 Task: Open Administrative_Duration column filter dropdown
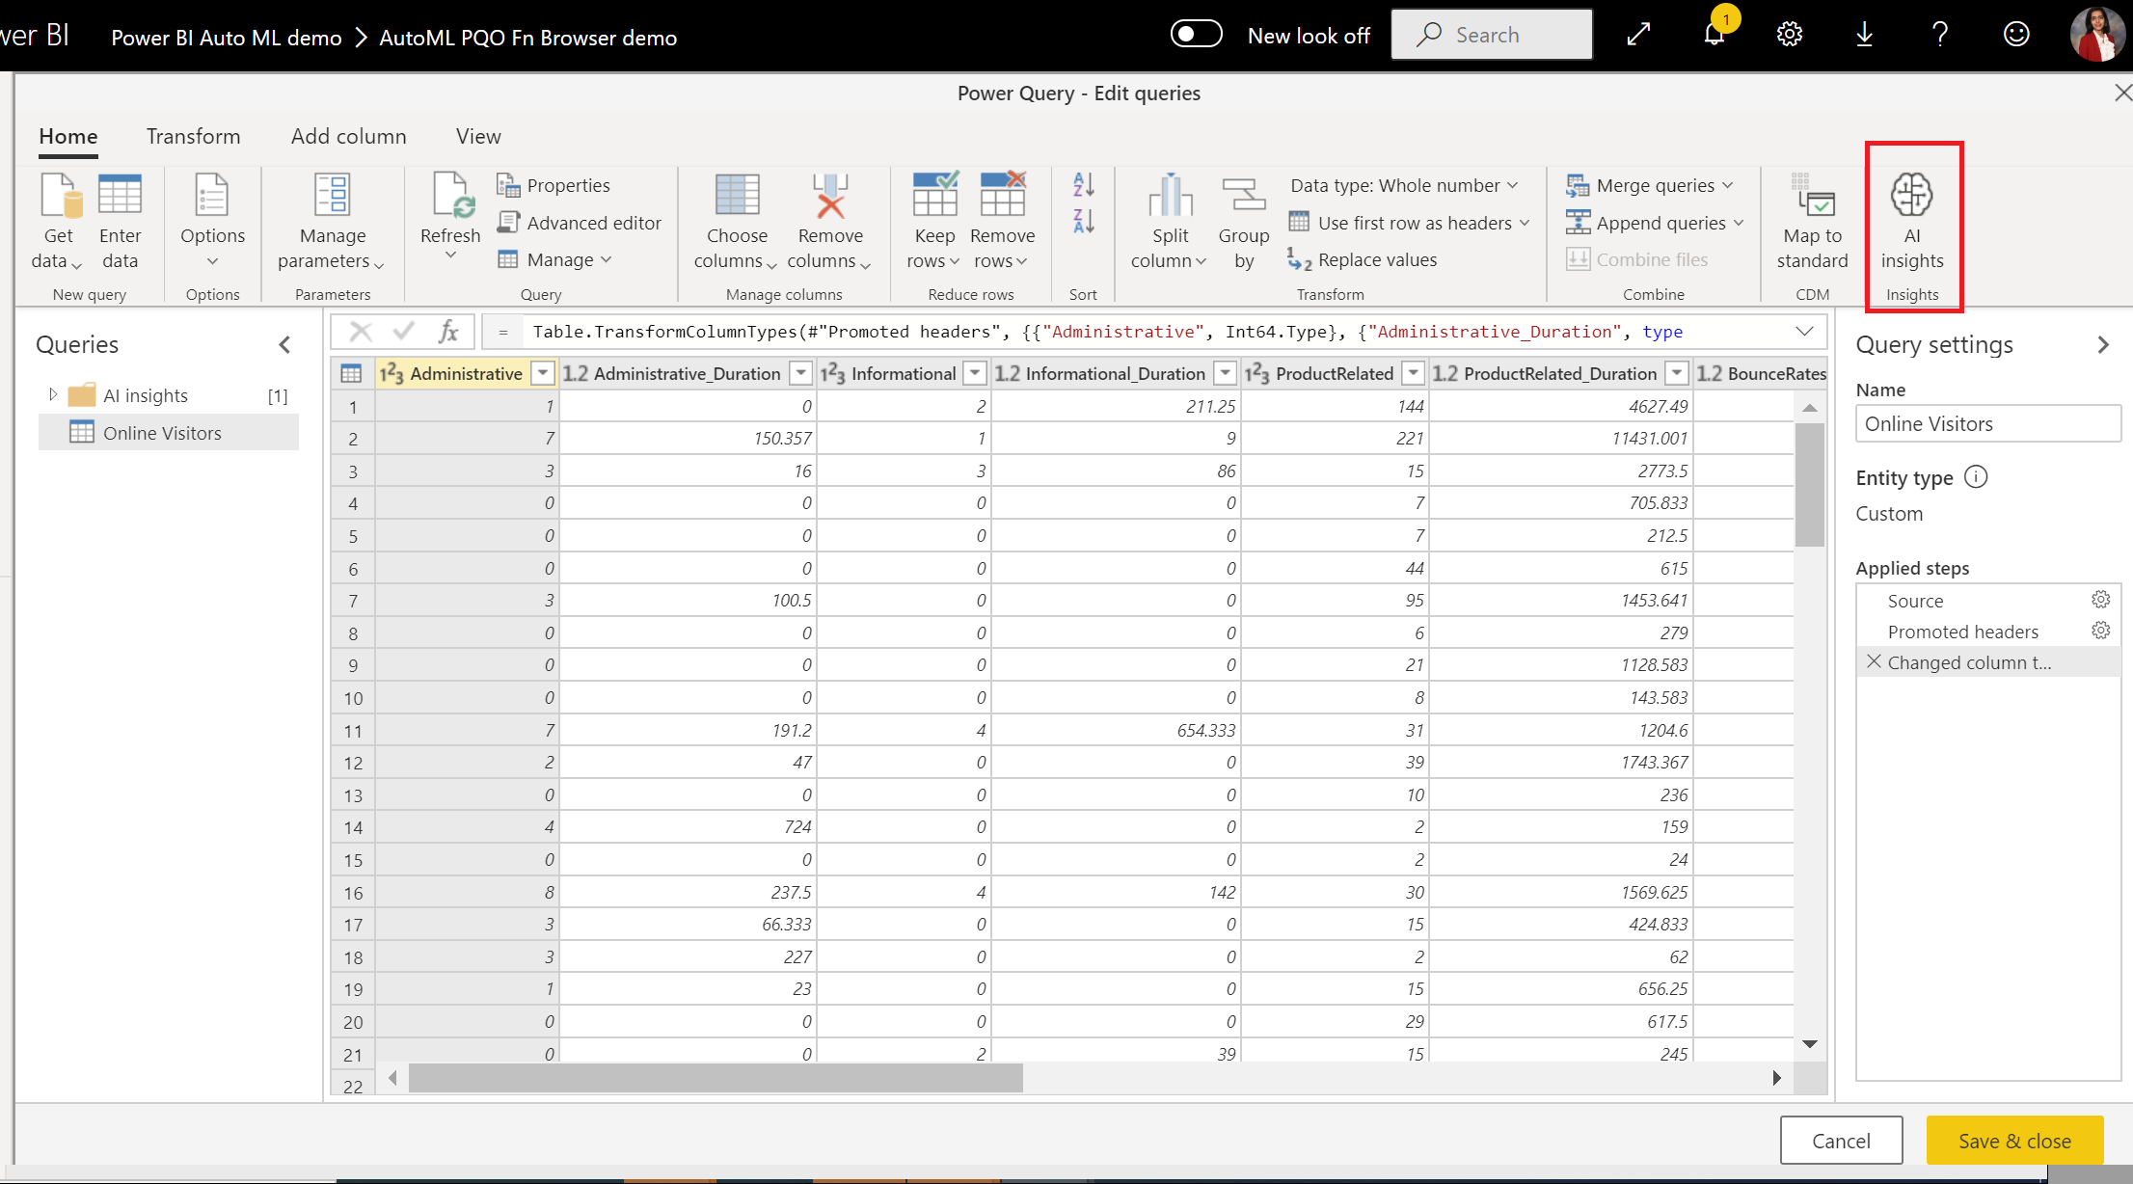(801, 373)
